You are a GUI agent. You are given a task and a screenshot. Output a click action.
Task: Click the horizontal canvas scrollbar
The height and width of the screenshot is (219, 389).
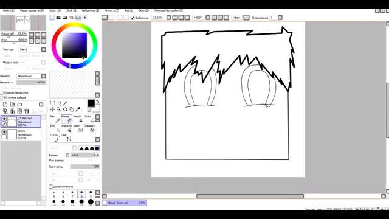pyautogui.click(x=250, y=196)
